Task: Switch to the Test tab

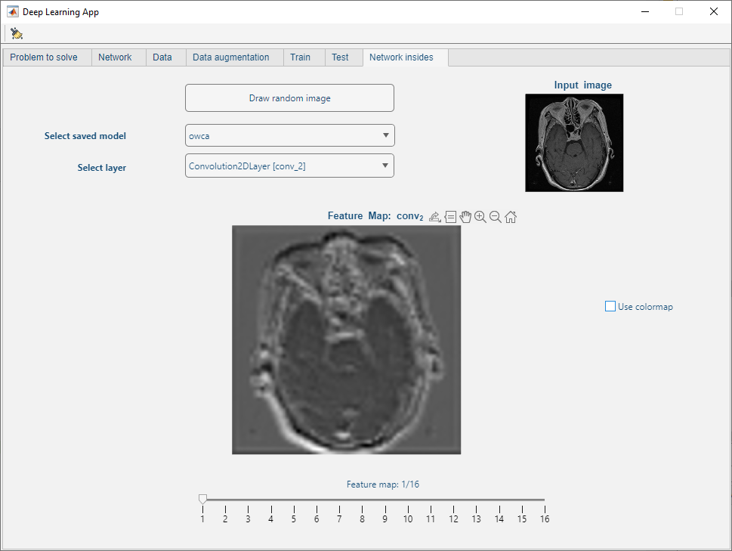Action: tap(340, 57)
